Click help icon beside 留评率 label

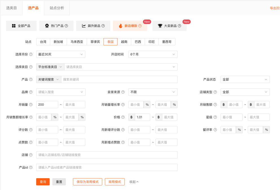pos(215,130)
